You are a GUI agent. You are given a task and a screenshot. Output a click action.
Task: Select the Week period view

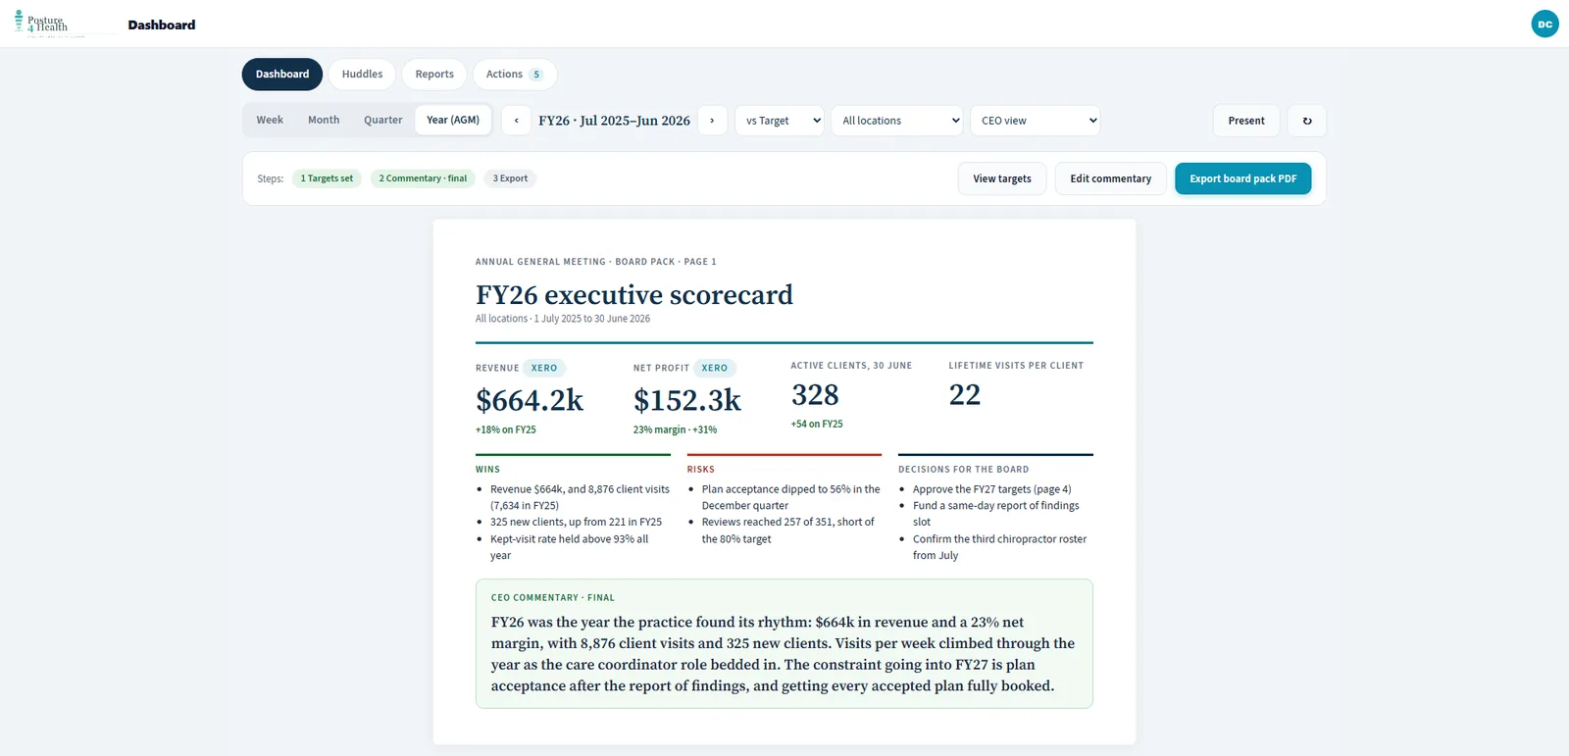(x=270, y=120)
